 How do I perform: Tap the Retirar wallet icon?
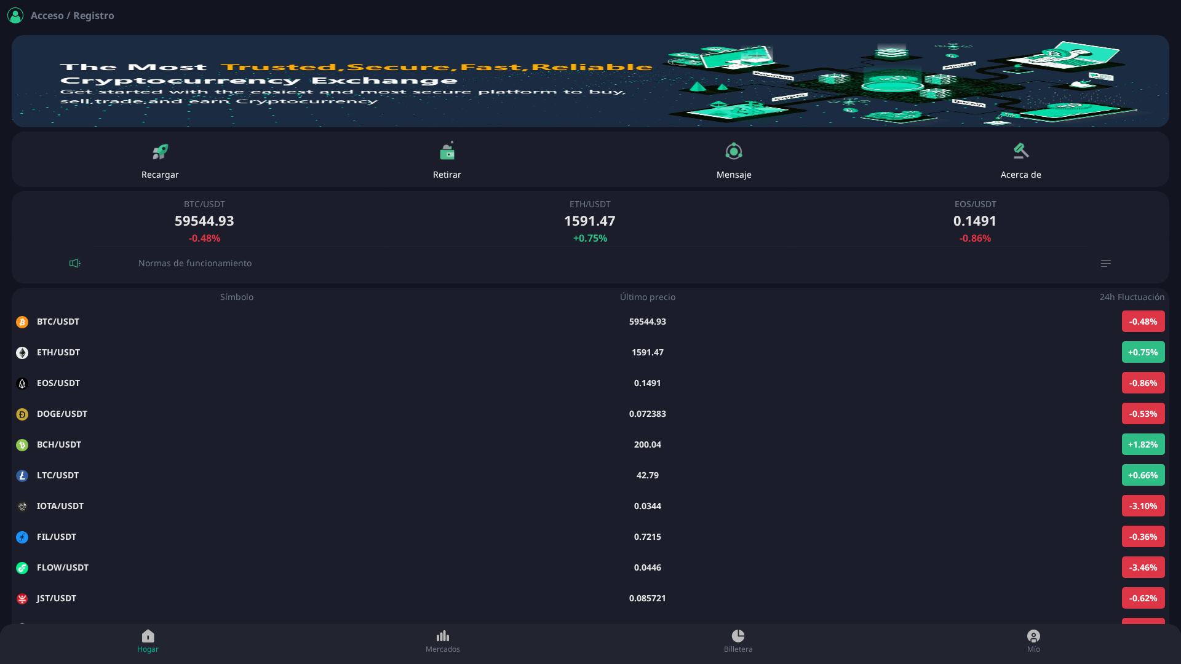pyautogui.click(x=447, y=151)
